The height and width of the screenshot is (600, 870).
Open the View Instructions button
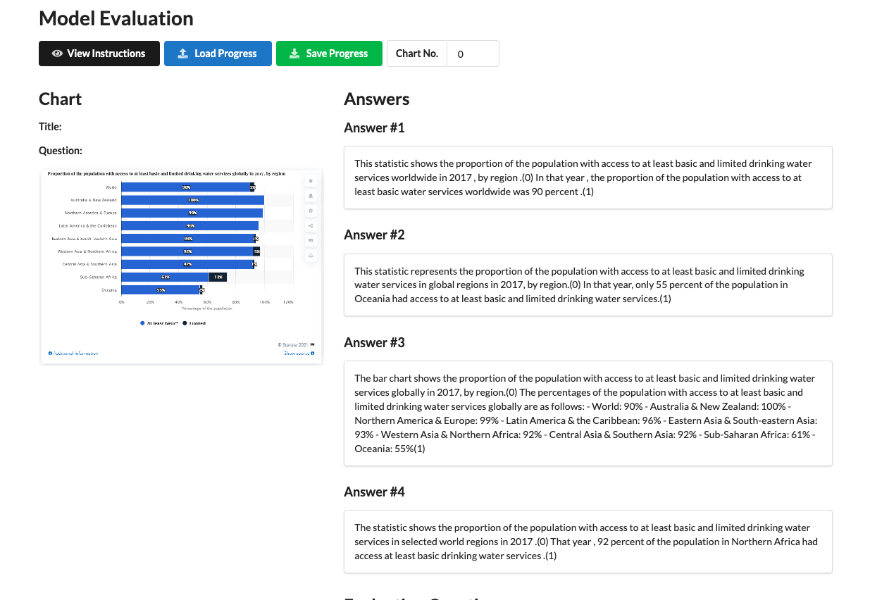[x=99, y=54]
